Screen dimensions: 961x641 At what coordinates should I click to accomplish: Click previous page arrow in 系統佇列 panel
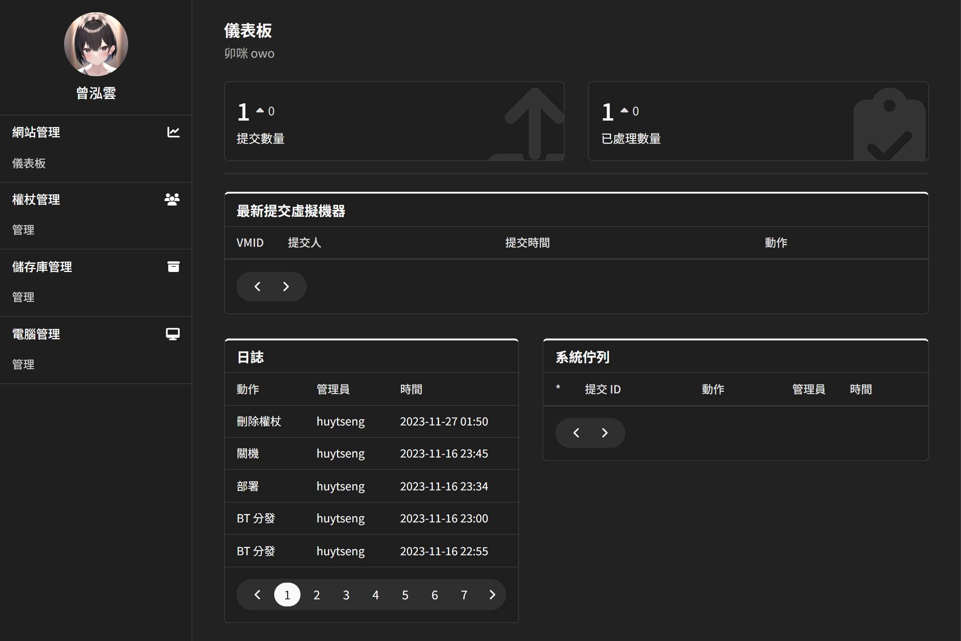tap(576, 433)
